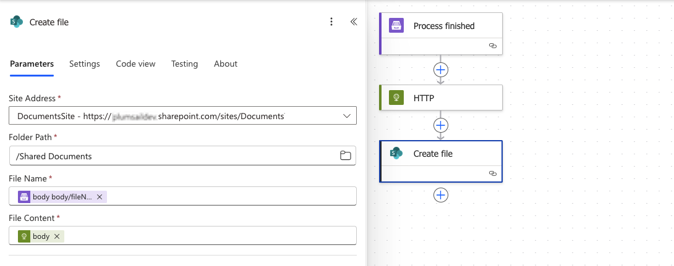Click the folder picker icon in Folder Path
Viewport: 674px width, 266px height.
tap(346, 156)
